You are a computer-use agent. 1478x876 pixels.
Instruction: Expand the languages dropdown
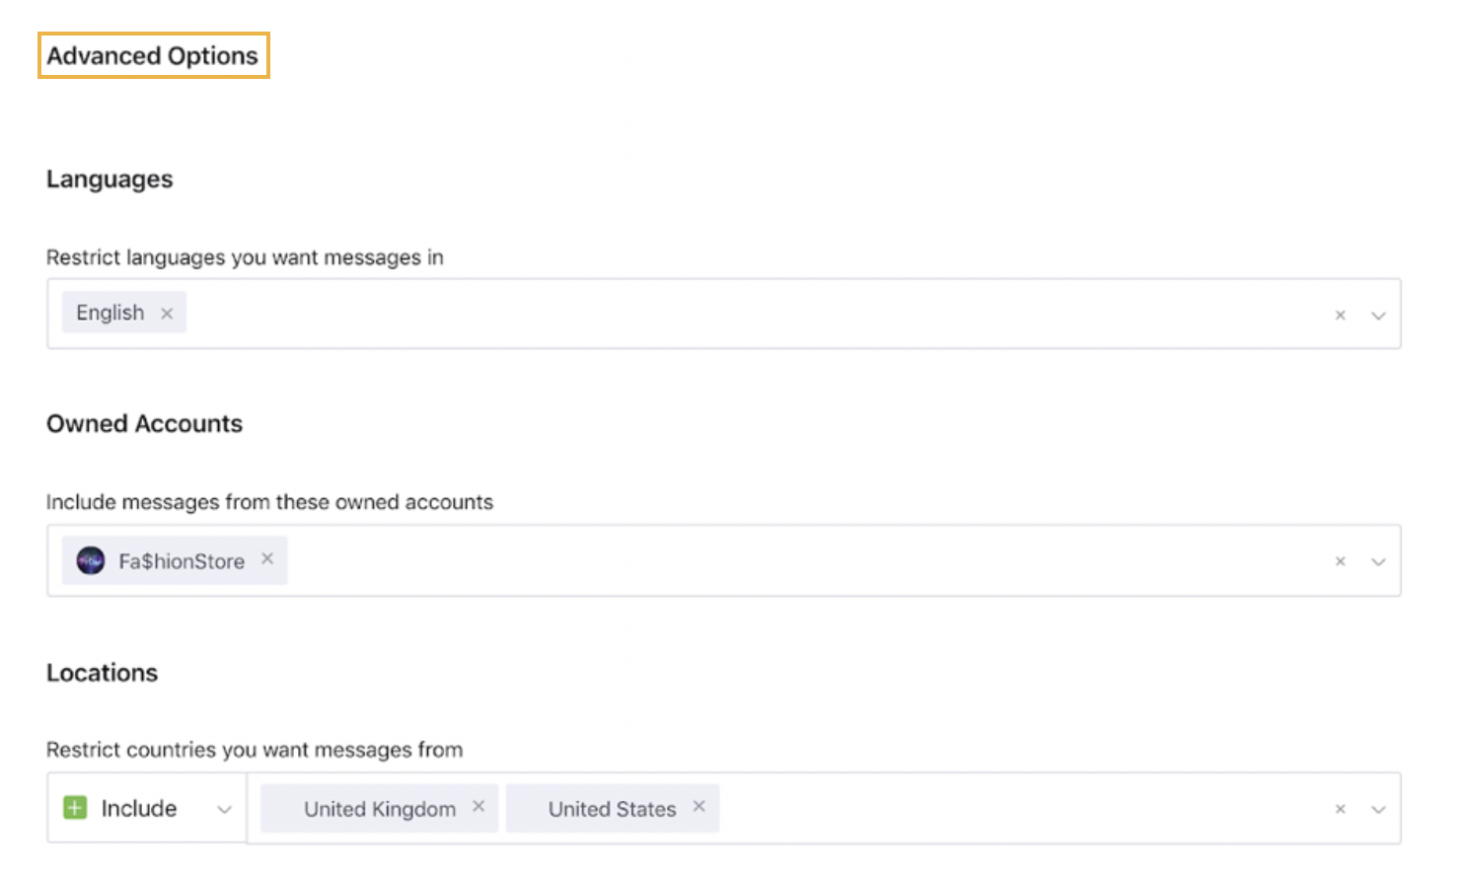(1378, 316)
